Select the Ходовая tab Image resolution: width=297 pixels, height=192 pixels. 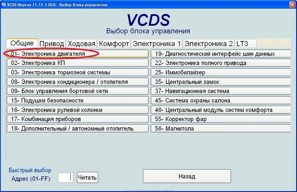coord(81,44)
